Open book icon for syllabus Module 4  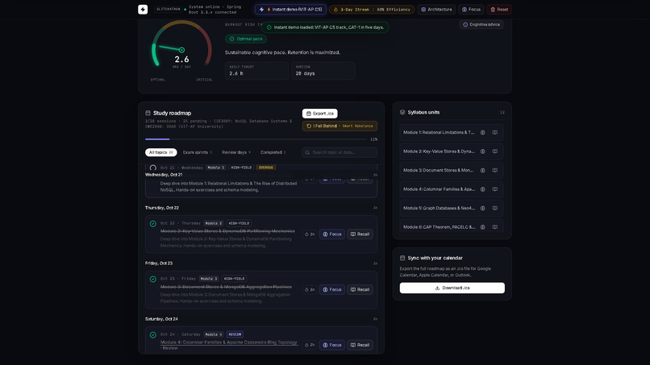pyautogui.click(x=495, y=189)
